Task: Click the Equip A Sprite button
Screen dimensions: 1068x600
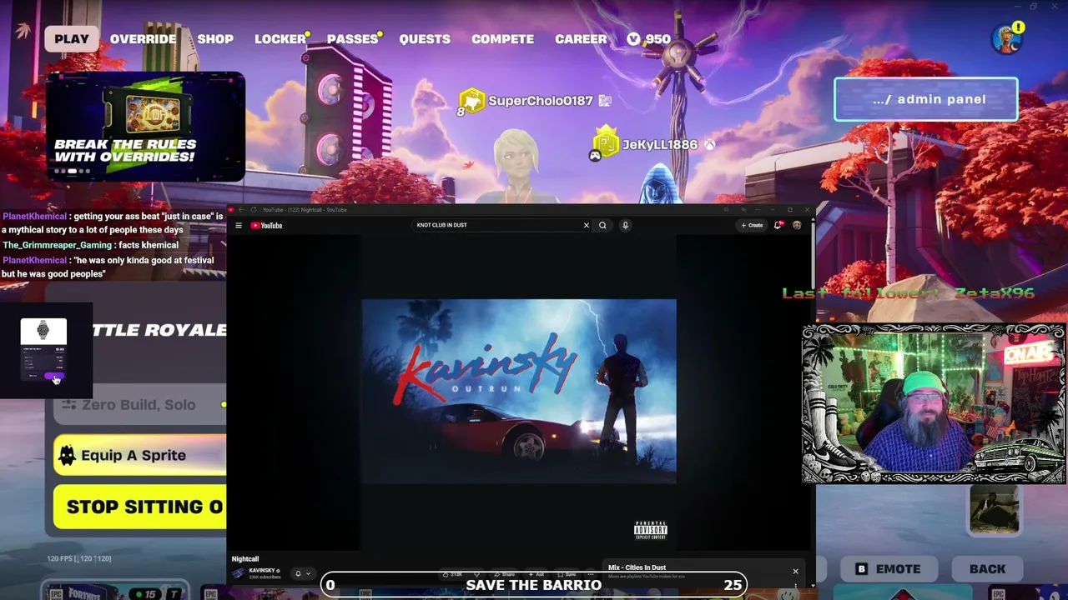Action: 140,456
